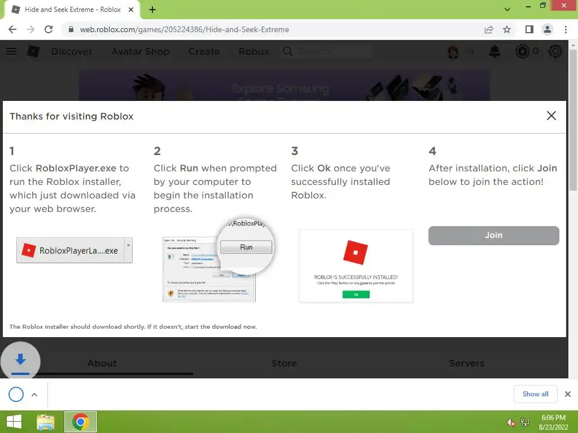This screenshot has width=578, height=433.
Task: Go back using the browser back arrow
Action: [x=12, y=29]
